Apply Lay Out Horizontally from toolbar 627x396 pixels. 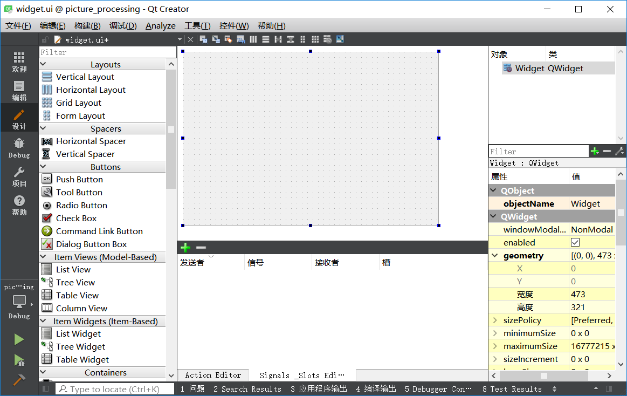point(253,39)
